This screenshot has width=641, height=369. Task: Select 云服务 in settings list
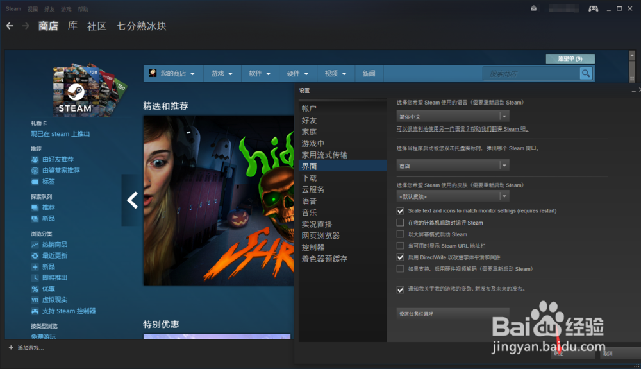click(x=343, y=189)
